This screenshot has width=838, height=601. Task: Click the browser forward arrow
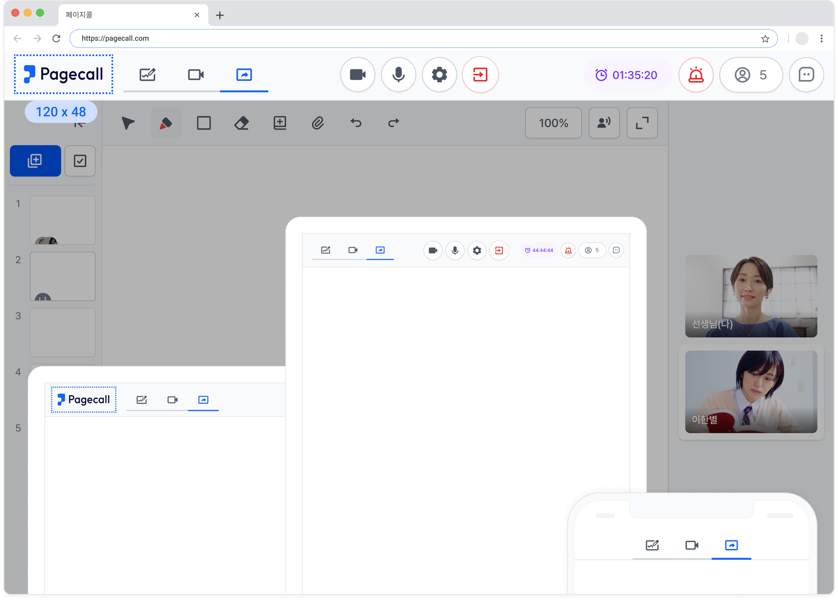click(37, 38)
